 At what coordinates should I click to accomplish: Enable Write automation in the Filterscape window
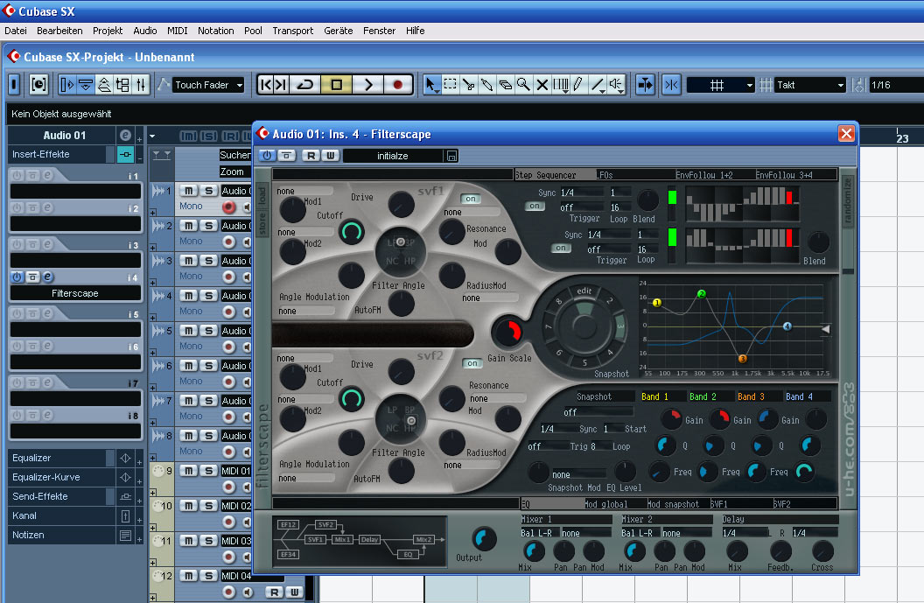click(331, 156)
